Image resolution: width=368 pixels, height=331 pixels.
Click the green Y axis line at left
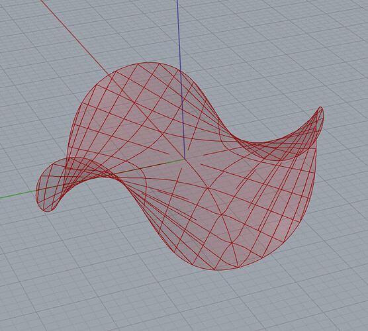point(18,195)
